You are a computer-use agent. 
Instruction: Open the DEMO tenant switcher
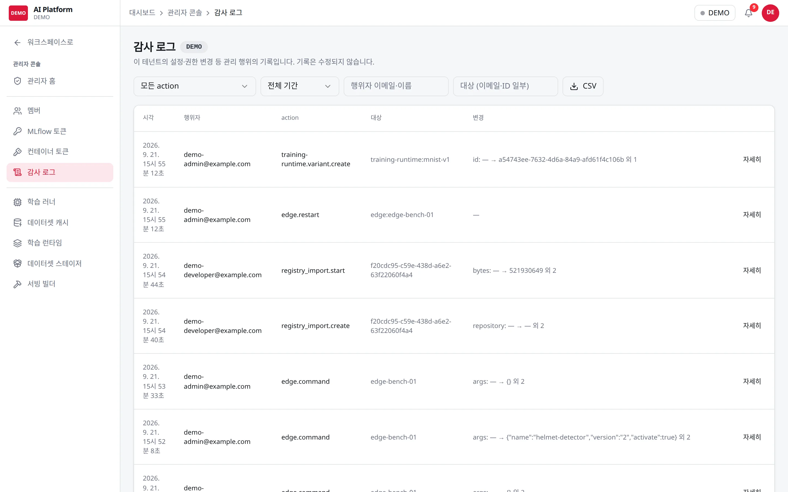click(715, 13)
